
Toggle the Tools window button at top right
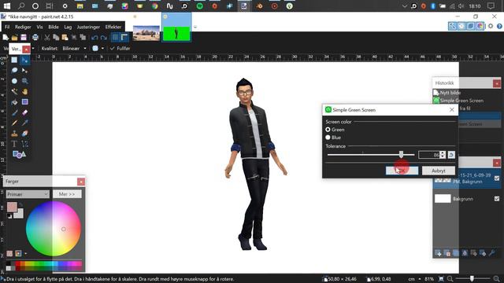452,26
